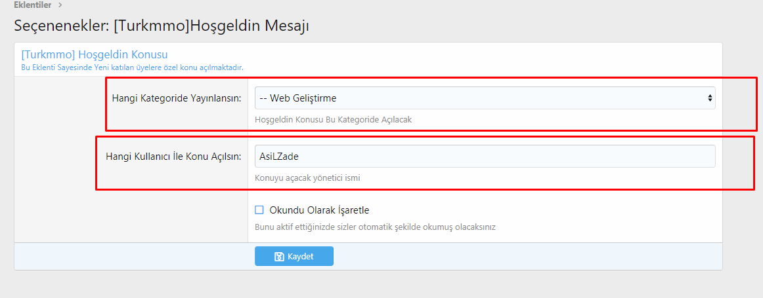Click the Hangi Kullanıcı İle Konu Açılsın label
763x298 pixels.
[x=174, y=157]
